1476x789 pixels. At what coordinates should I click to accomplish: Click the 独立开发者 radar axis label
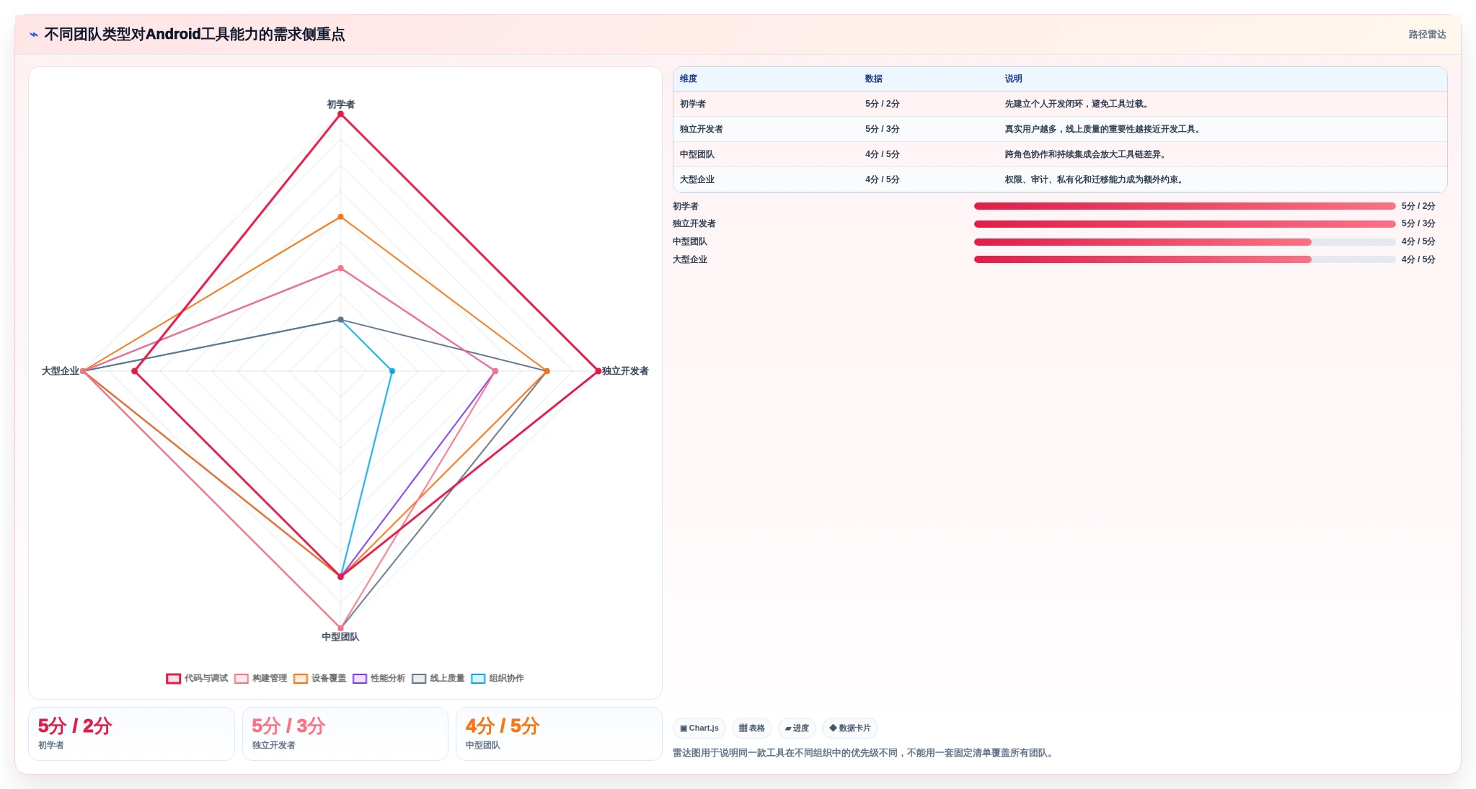tap(625, 371)
